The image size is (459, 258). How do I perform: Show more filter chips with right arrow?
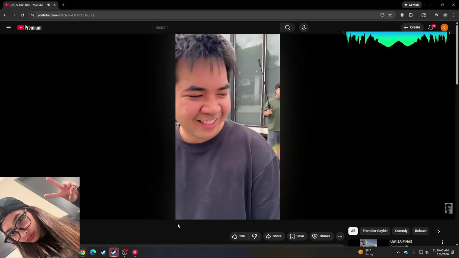[439, 231]
